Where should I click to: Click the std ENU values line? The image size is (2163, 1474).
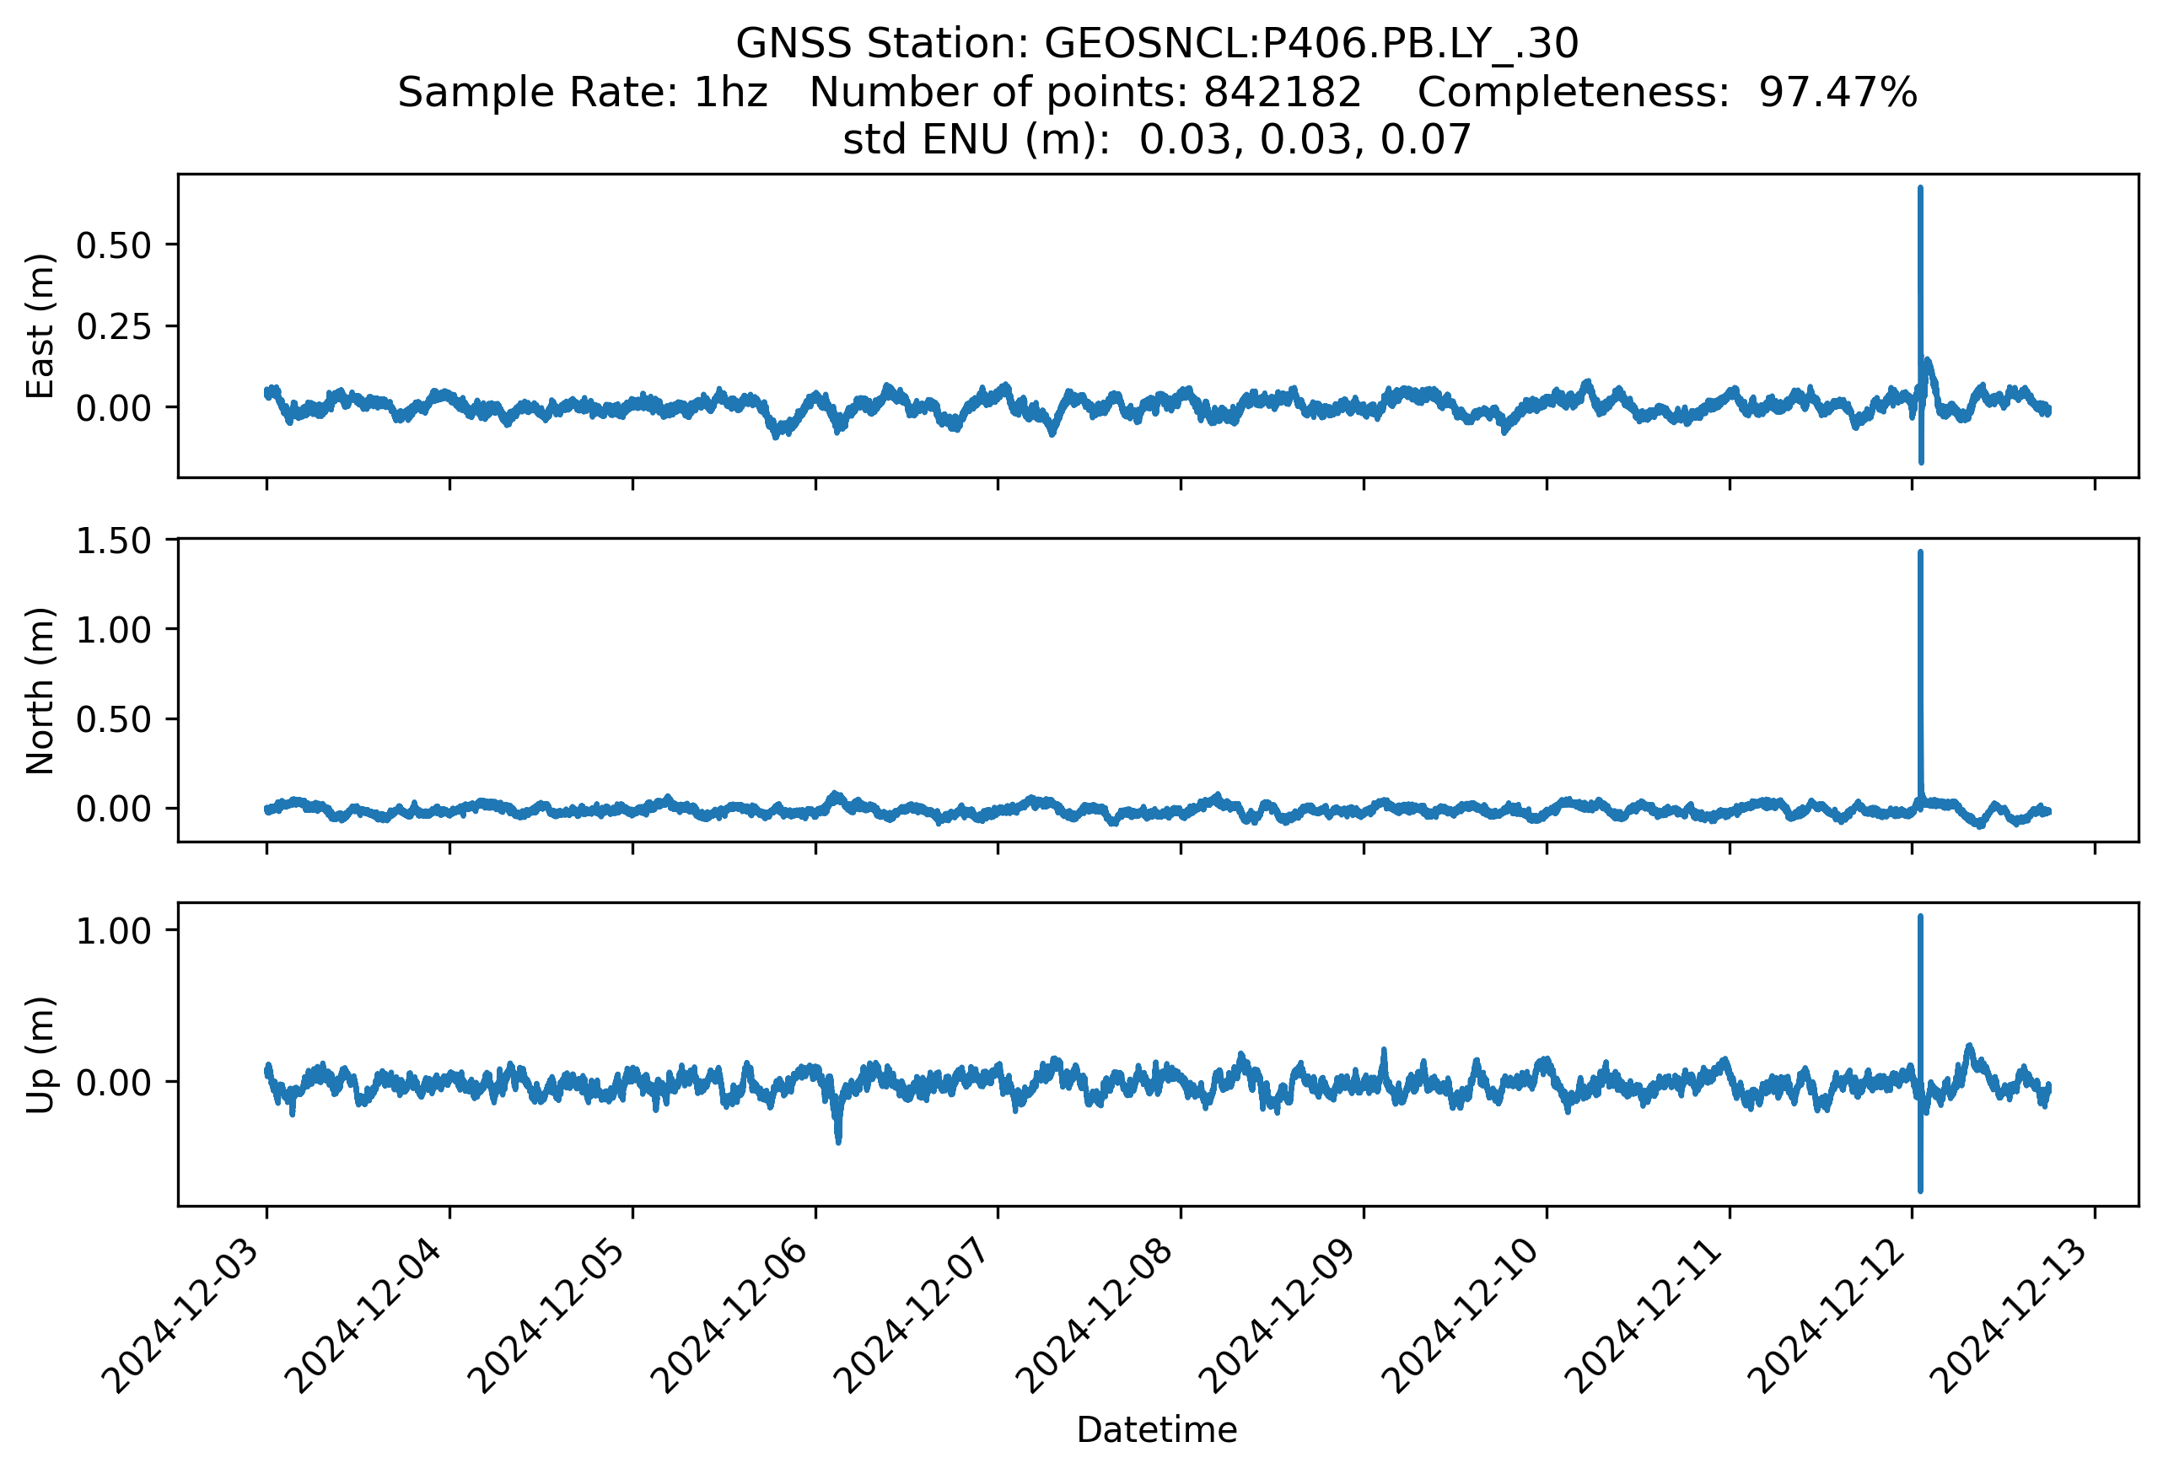pyautogui.click(x=1156, y=140)
